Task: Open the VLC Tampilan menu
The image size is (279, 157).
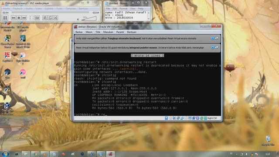Action: pyautogui.click(x=71, y=9)
